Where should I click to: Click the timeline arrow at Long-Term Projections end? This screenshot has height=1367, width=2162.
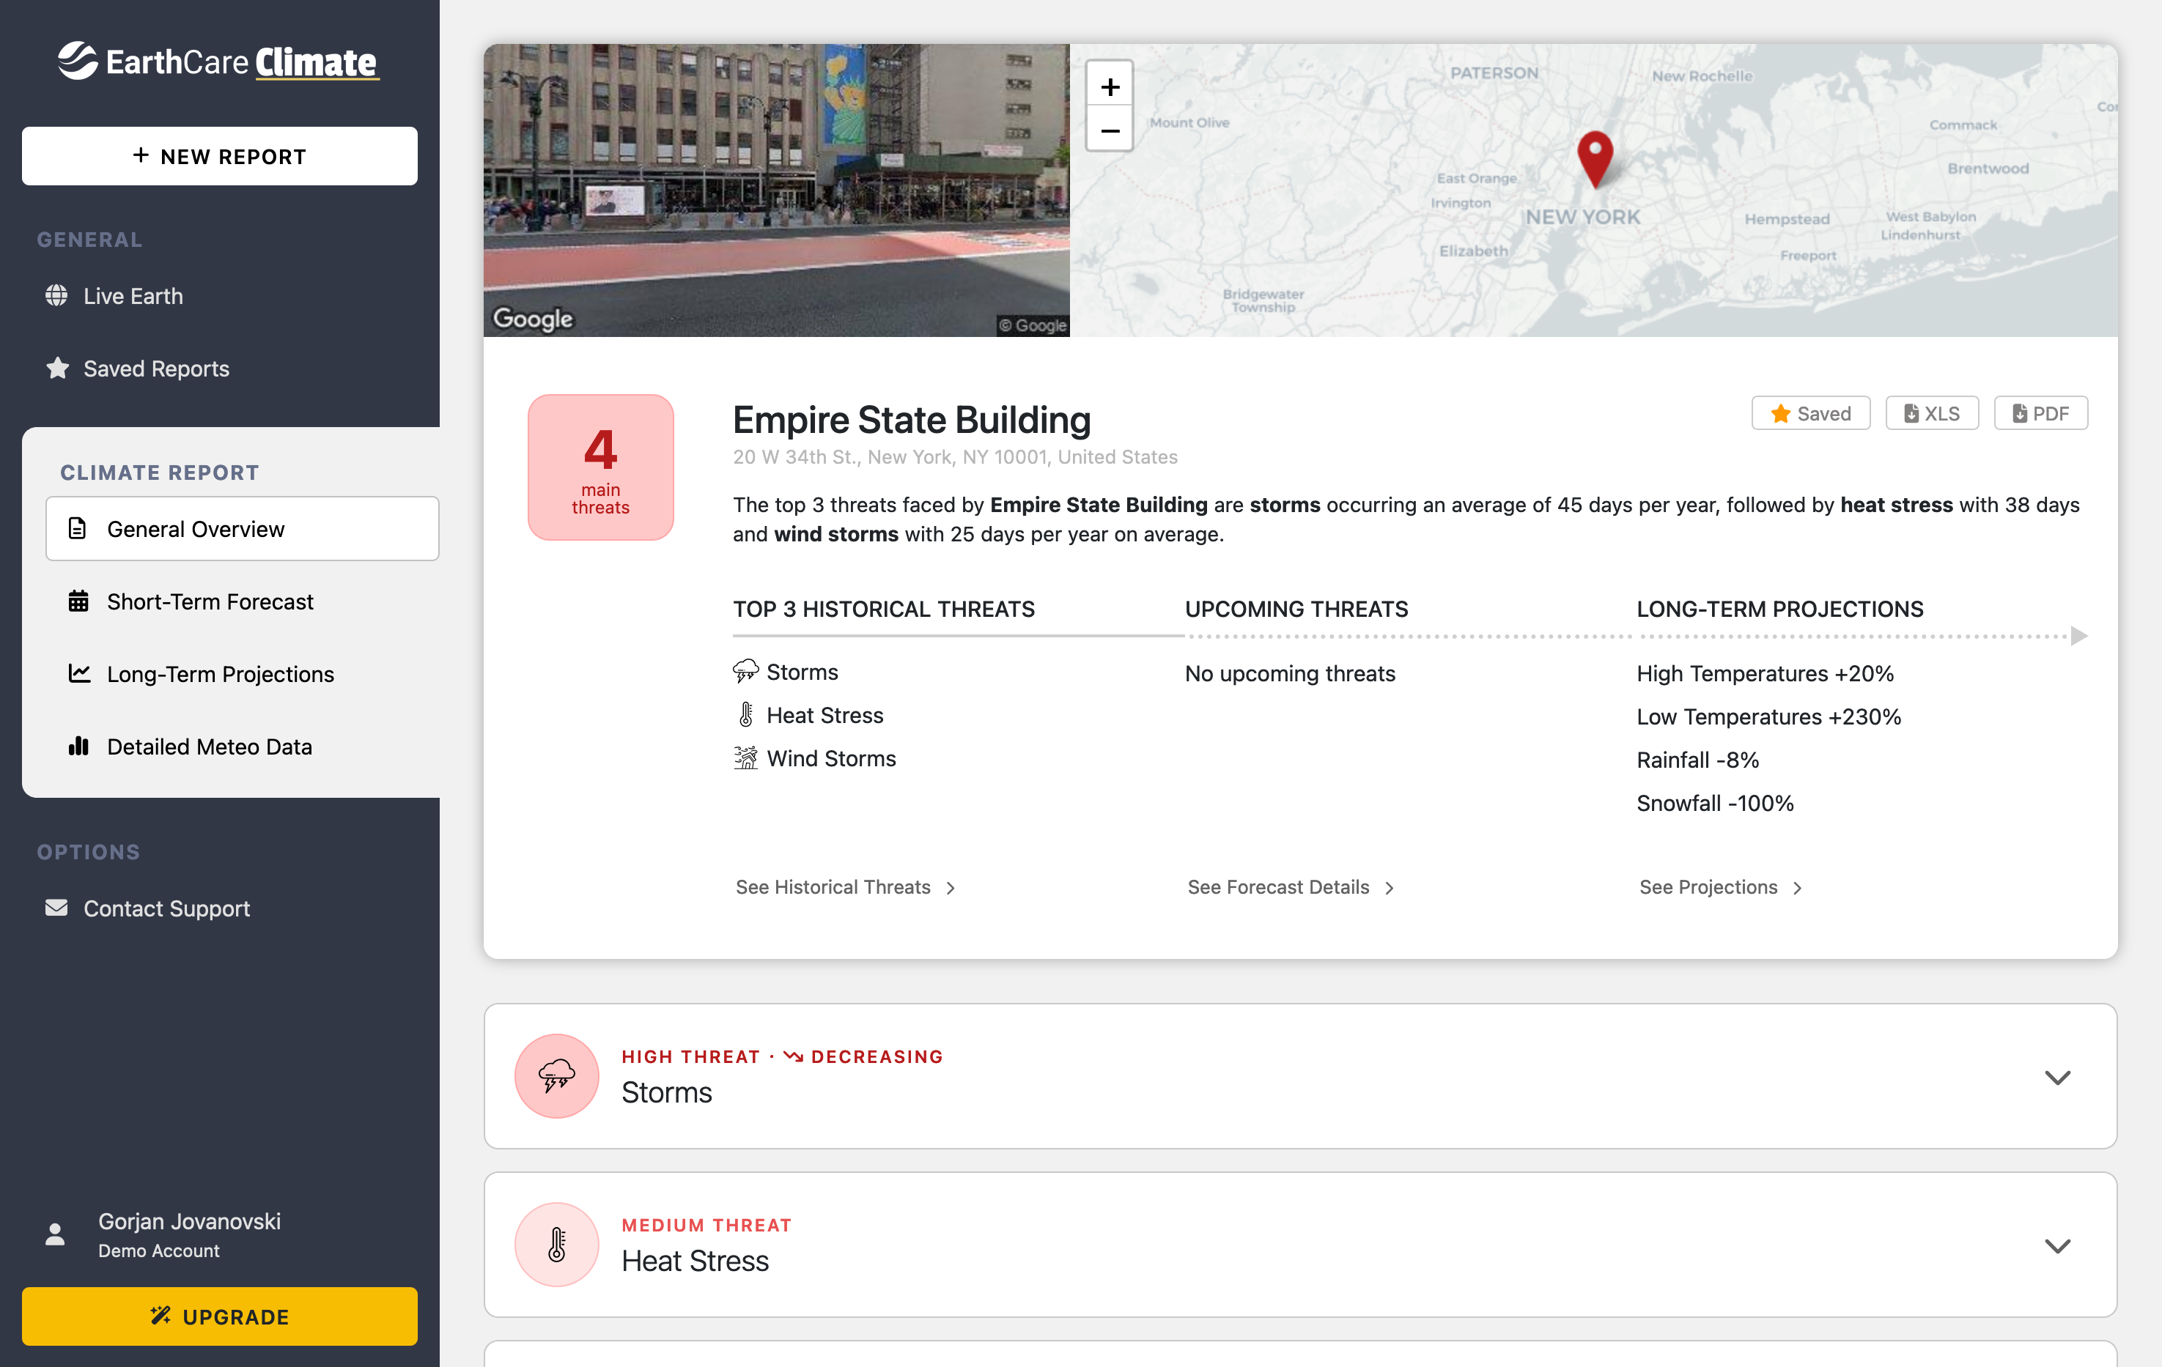point(2078,635)
